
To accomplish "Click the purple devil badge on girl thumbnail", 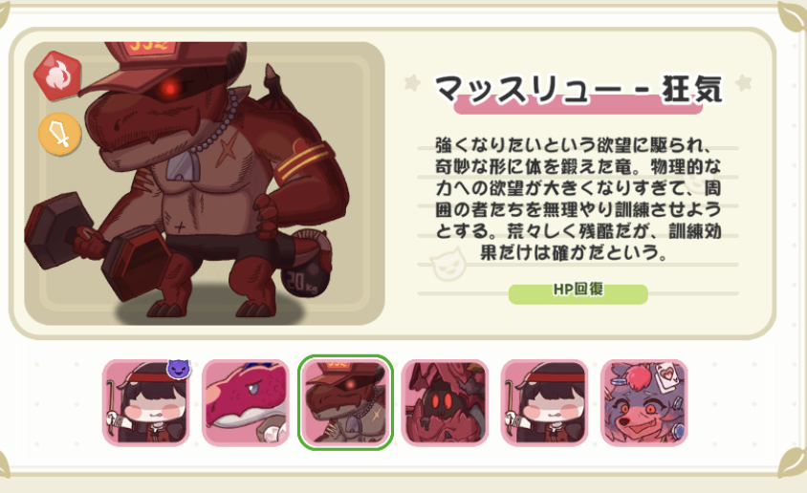I will click(x=179, y=368).
